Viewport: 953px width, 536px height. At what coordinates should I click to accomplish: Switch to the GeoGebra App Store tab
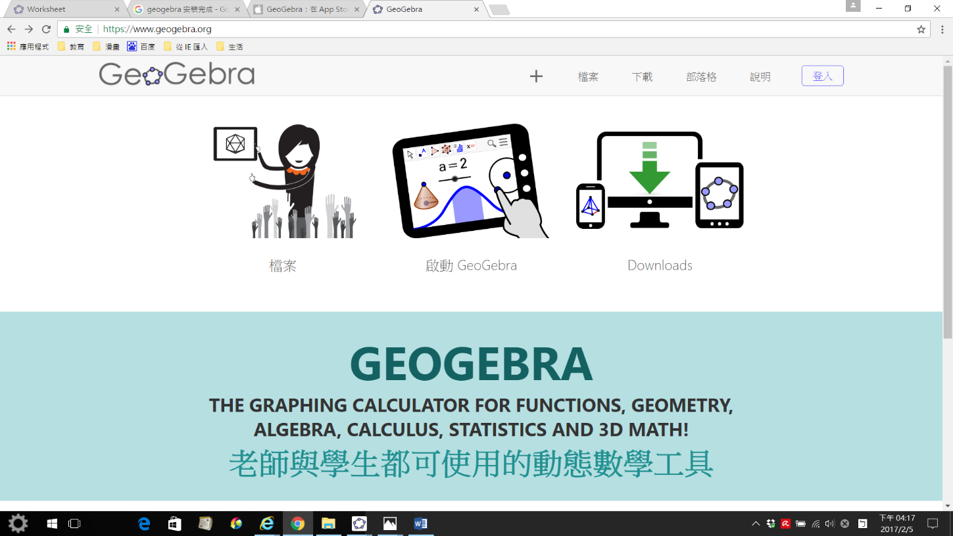(306, 9)
